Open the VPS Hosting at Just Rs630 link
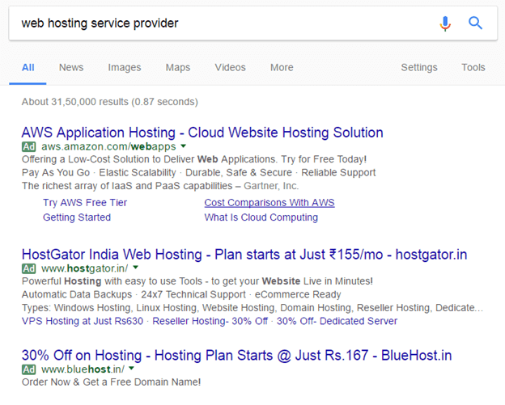The height and width of the screenshot is (405, 505). pos(83,321)
